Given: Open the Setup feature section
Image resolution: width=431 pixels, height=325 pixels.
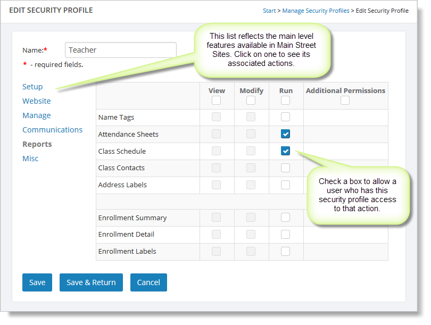Looking at the screenshot, I should (x=32, y=87).
